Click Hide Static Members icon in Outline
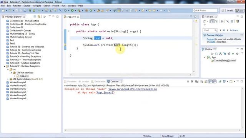The height and width of the screenshot is (138, 246). [x=229, y=54]
